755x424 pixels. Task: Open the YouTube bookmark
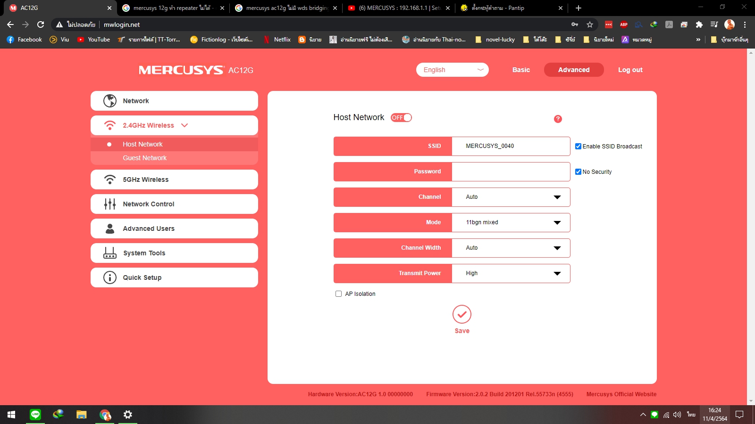pos(93,40)
